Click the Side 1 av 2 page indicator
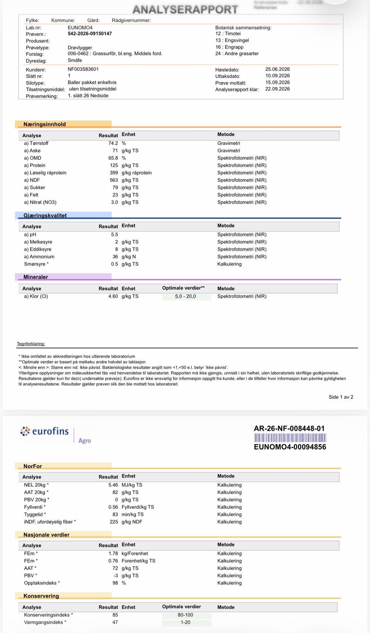 pos(341,397)
